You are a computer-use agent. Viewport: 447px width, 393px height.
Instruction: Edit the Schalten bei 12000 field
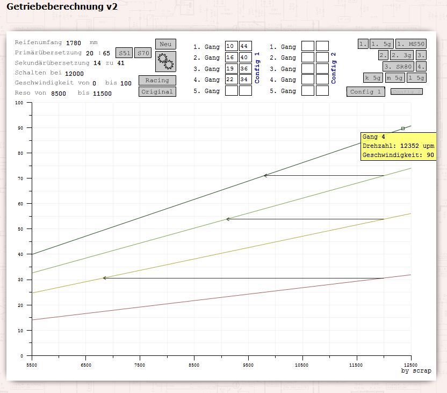(74, 74)
